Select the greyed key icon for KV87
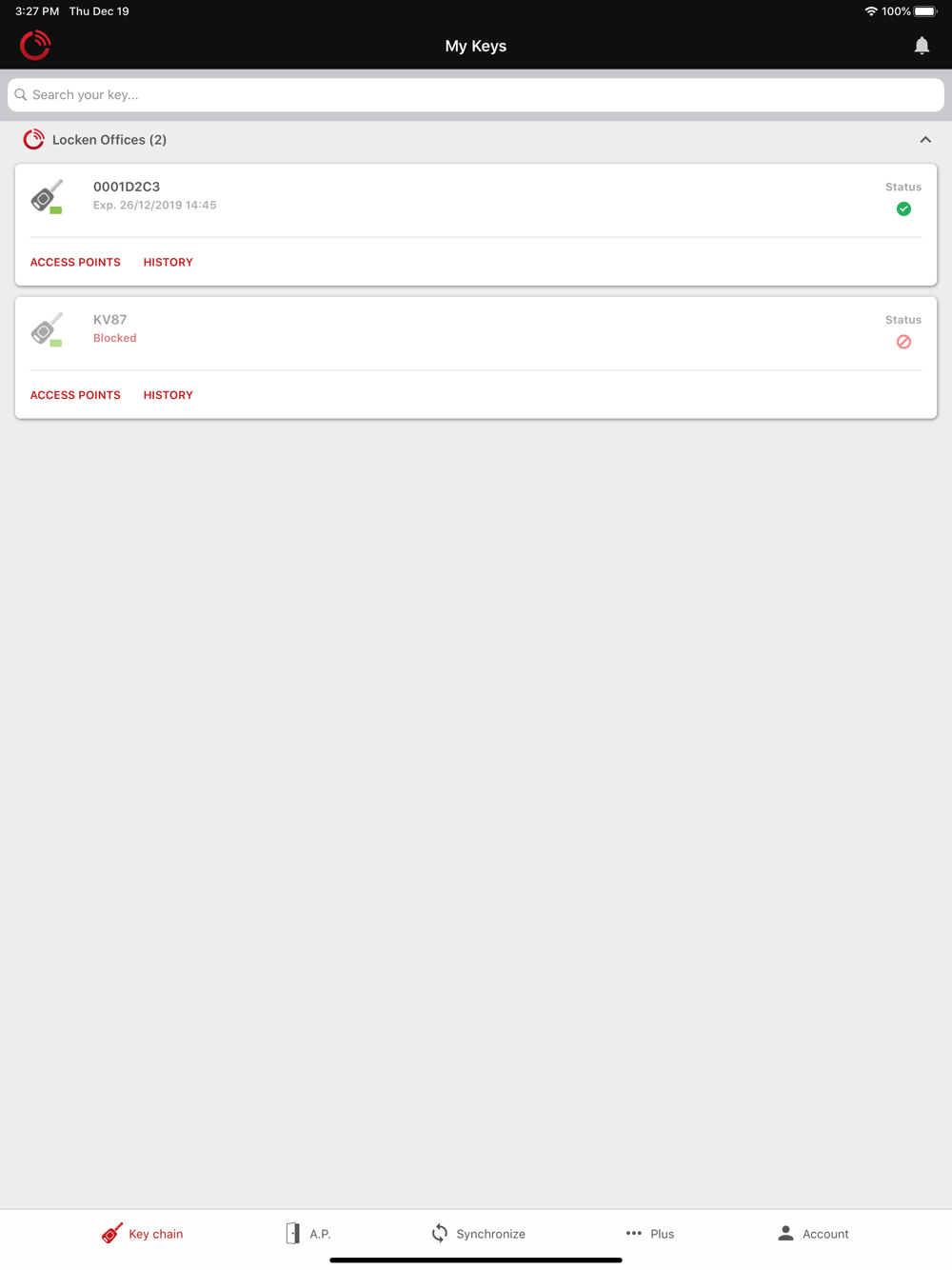Viewport: 952px width, 1270px height. [47, 329]
